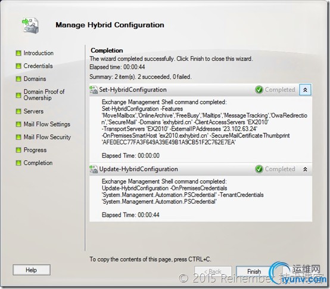Click the green square next to Mail Flow Security
Viewport: 330px width, 289px height.
point(18,137)
